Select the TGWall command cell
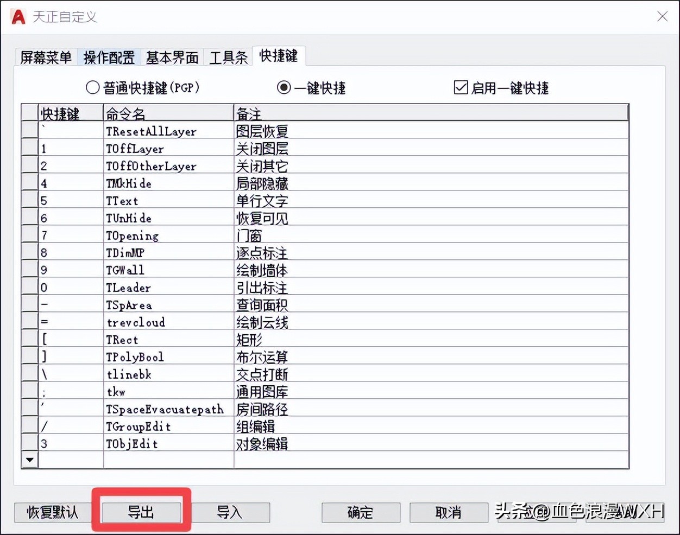The image size is (680, 535). pyautogui.click(x=168, y=270)
